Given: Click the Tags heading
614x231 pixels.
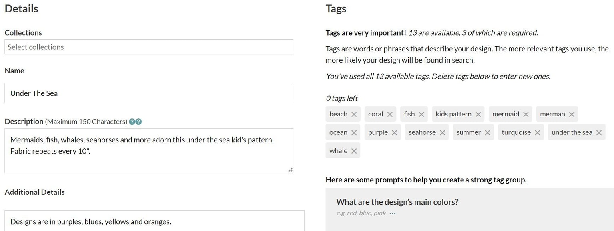Looking at the screenshot, I should (336, 9).
